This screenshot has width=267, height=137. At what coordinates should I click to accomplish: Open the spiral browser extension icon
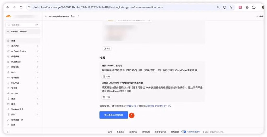point(247,7)
